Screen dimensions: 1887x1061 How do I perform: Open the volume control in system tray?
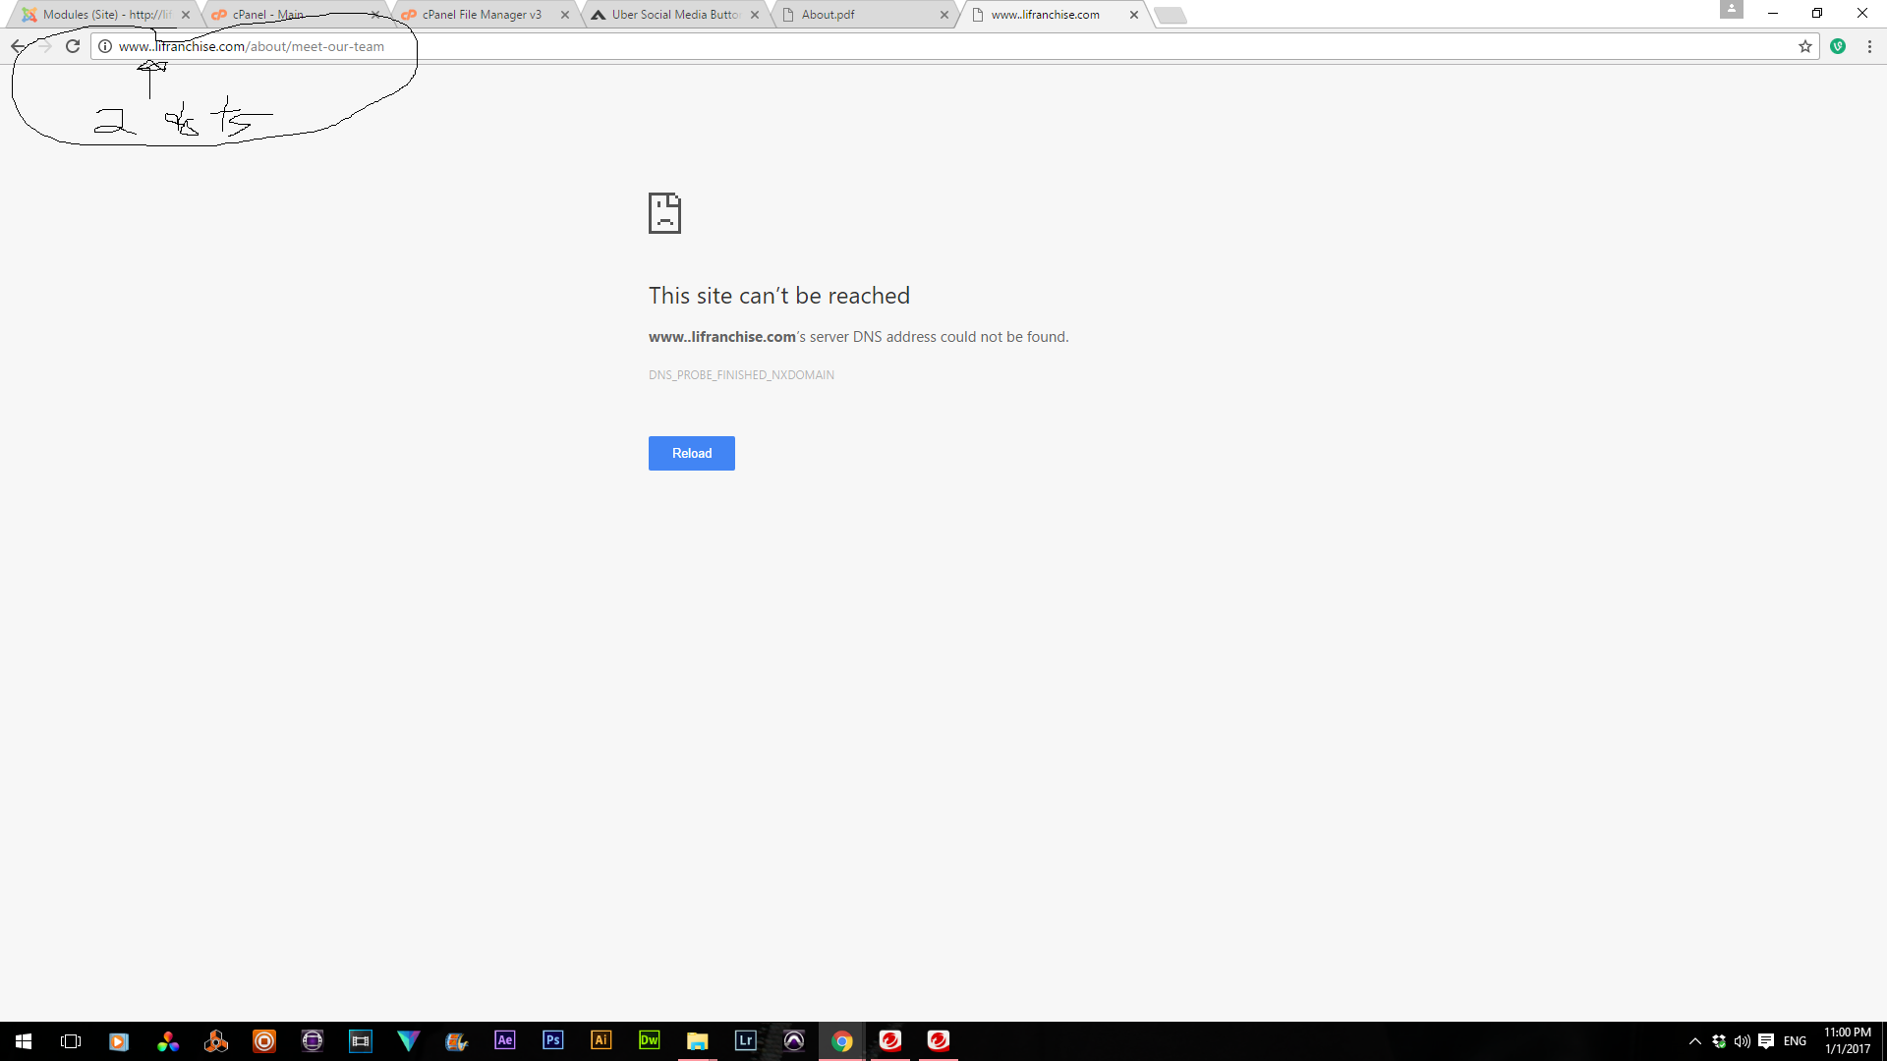click(1742, 1041)
